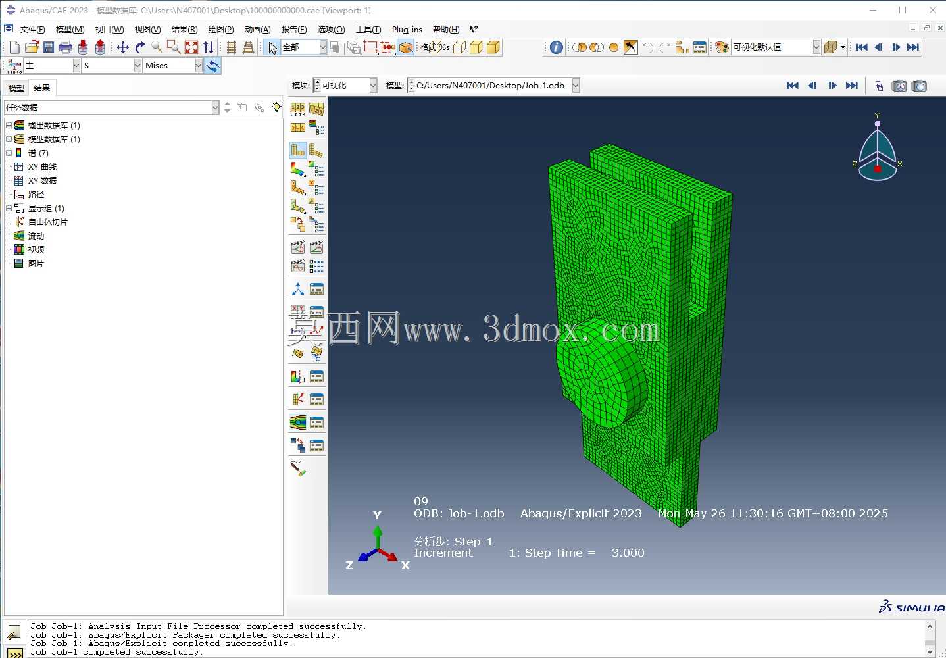Viewport: 946px width, 658px height.
Task: Open the Mises invariant dropdown
Action: click(x=199, y=66)
